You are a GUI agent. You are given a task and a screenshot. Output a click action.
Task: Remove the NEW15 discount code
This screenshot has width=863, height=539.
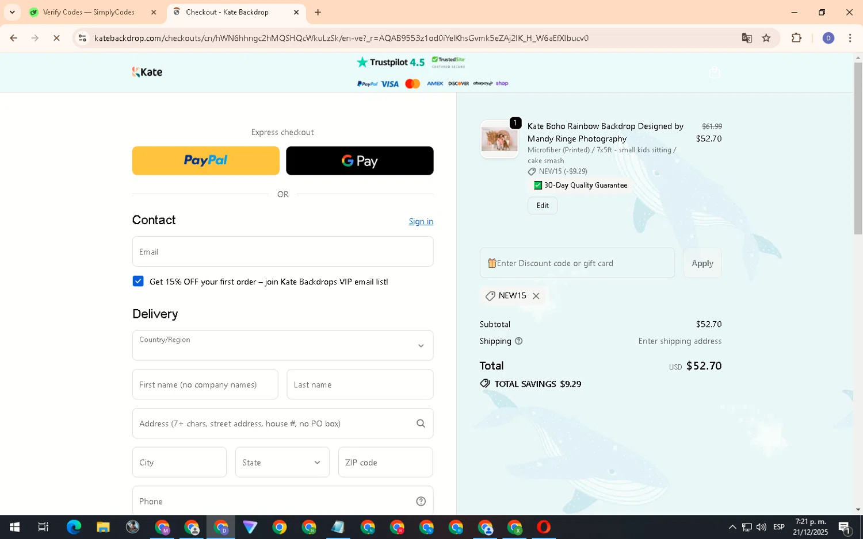coord(536,296)
